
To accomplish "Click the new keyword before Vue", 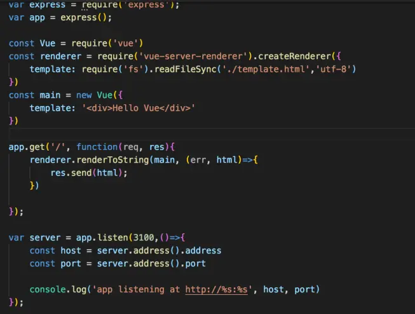I will (84, 95).
